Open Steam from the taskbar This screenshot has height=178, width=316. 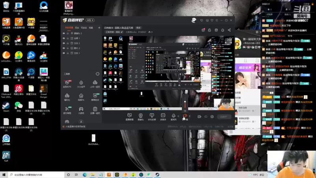(x=157, y=174)
